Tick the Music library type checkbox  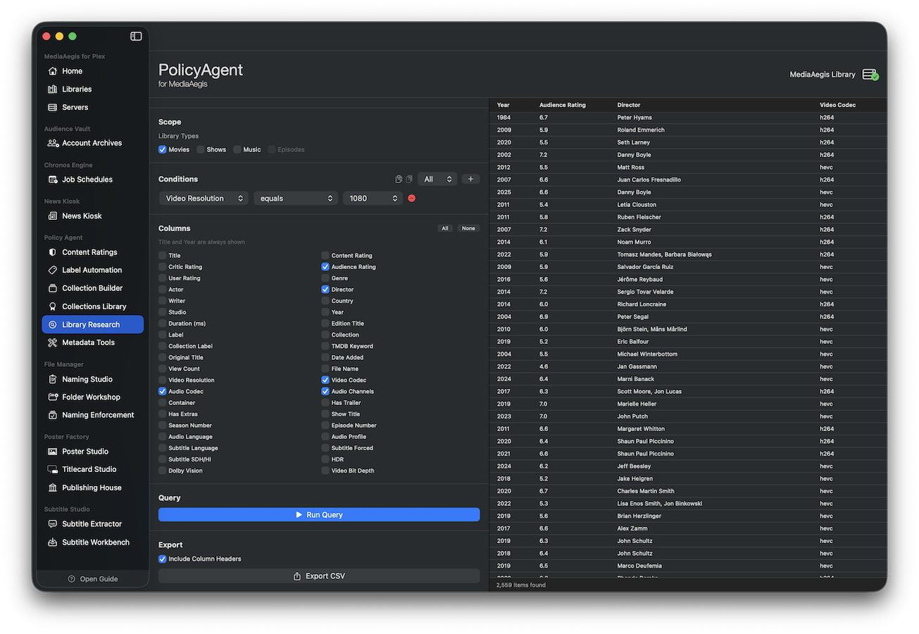tap(237, 149)
